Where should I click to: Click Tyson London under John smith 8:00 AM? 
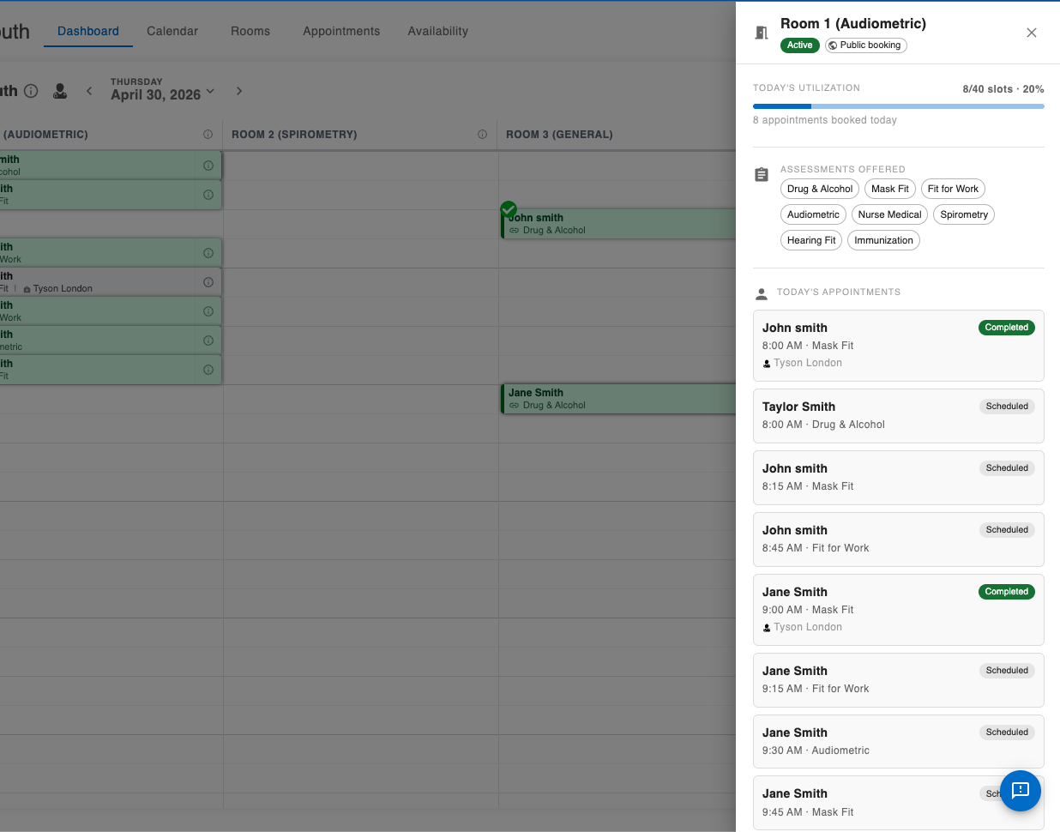808,363
